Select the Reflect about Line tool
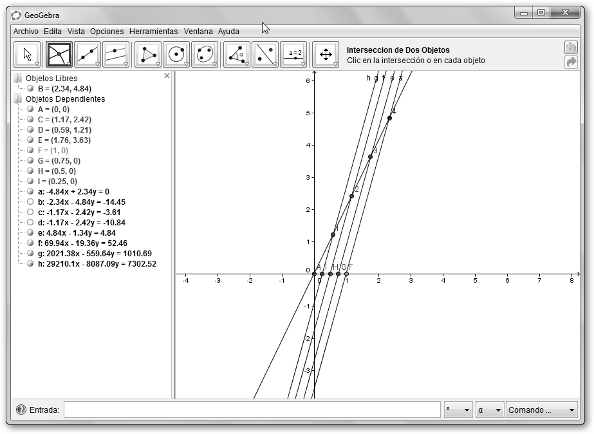This screenshot has width=594, height=434. coord(265,55)
